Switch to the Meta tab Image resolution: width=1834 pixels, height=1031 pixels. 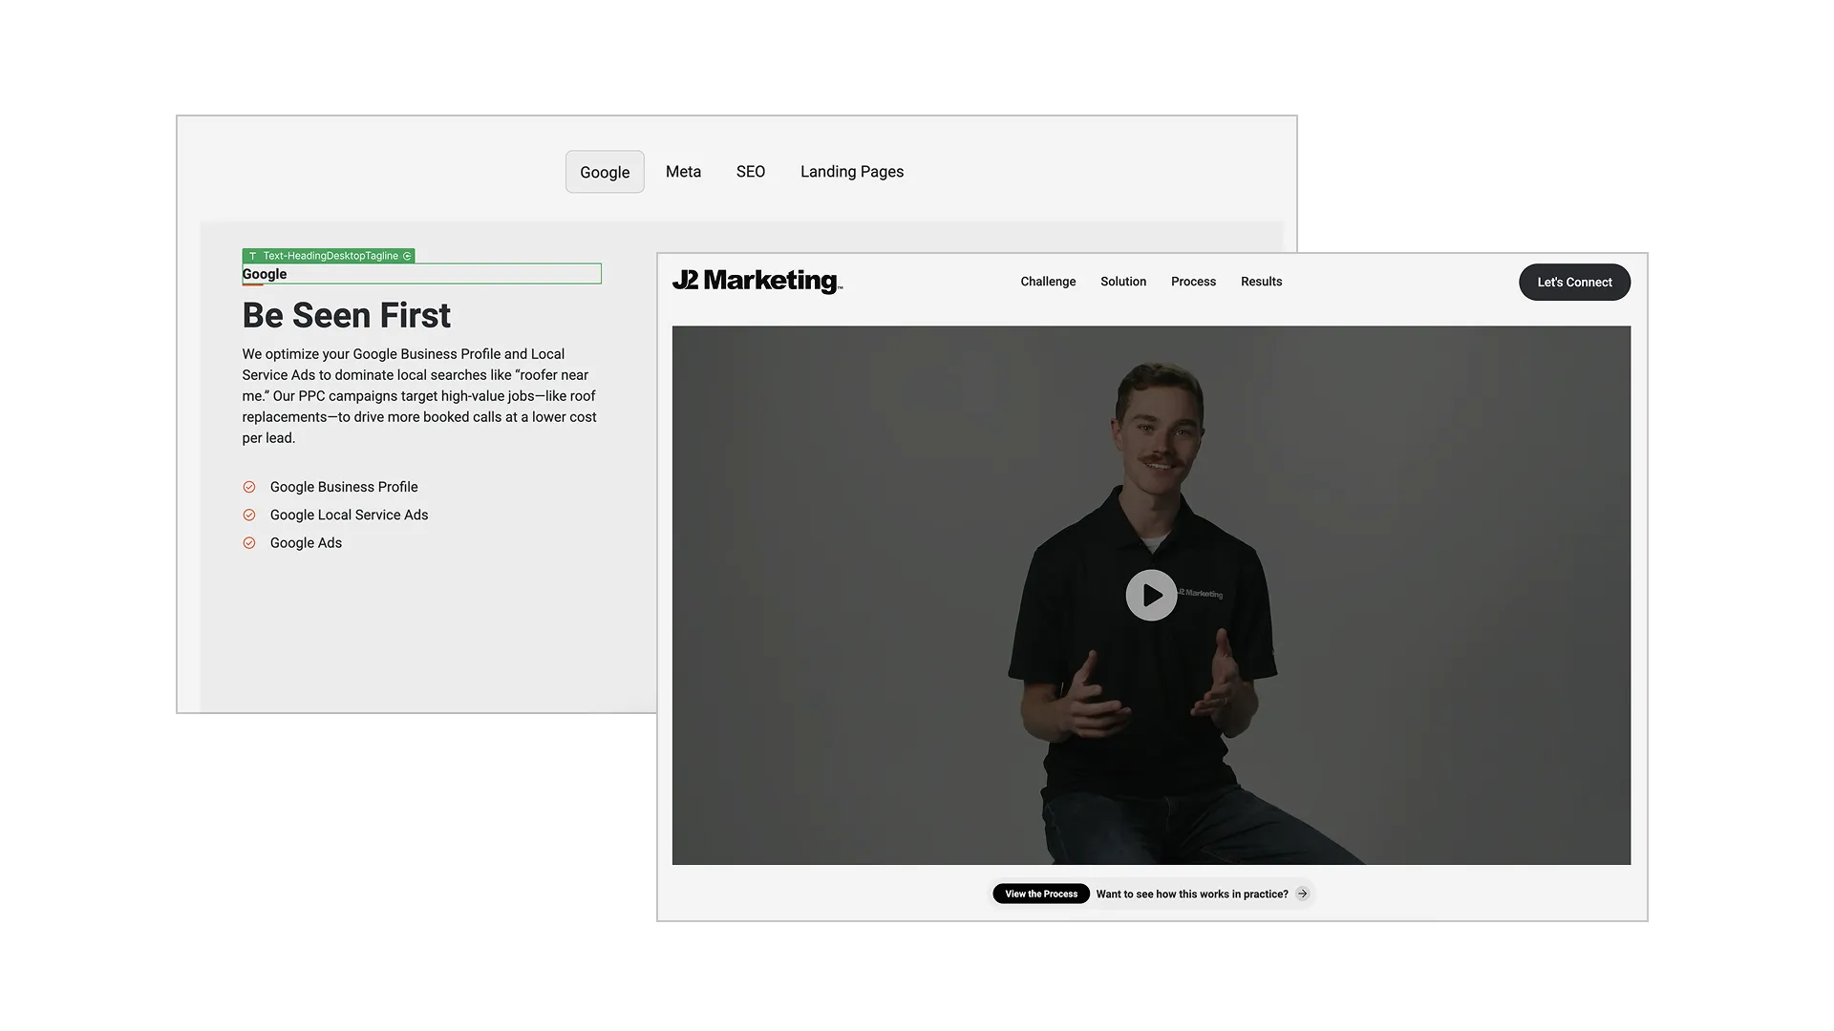click(683, 172)
